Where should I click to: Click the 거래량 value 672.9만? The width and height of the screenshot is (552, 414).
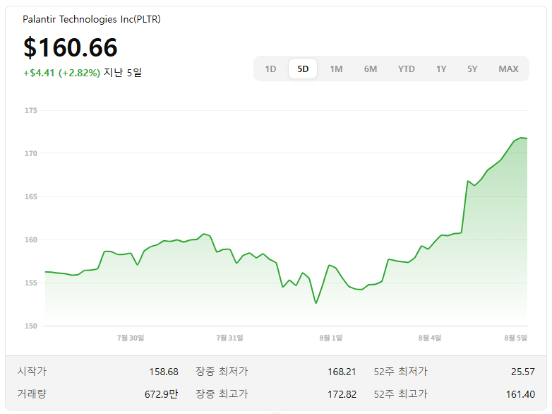pos(161,394)
